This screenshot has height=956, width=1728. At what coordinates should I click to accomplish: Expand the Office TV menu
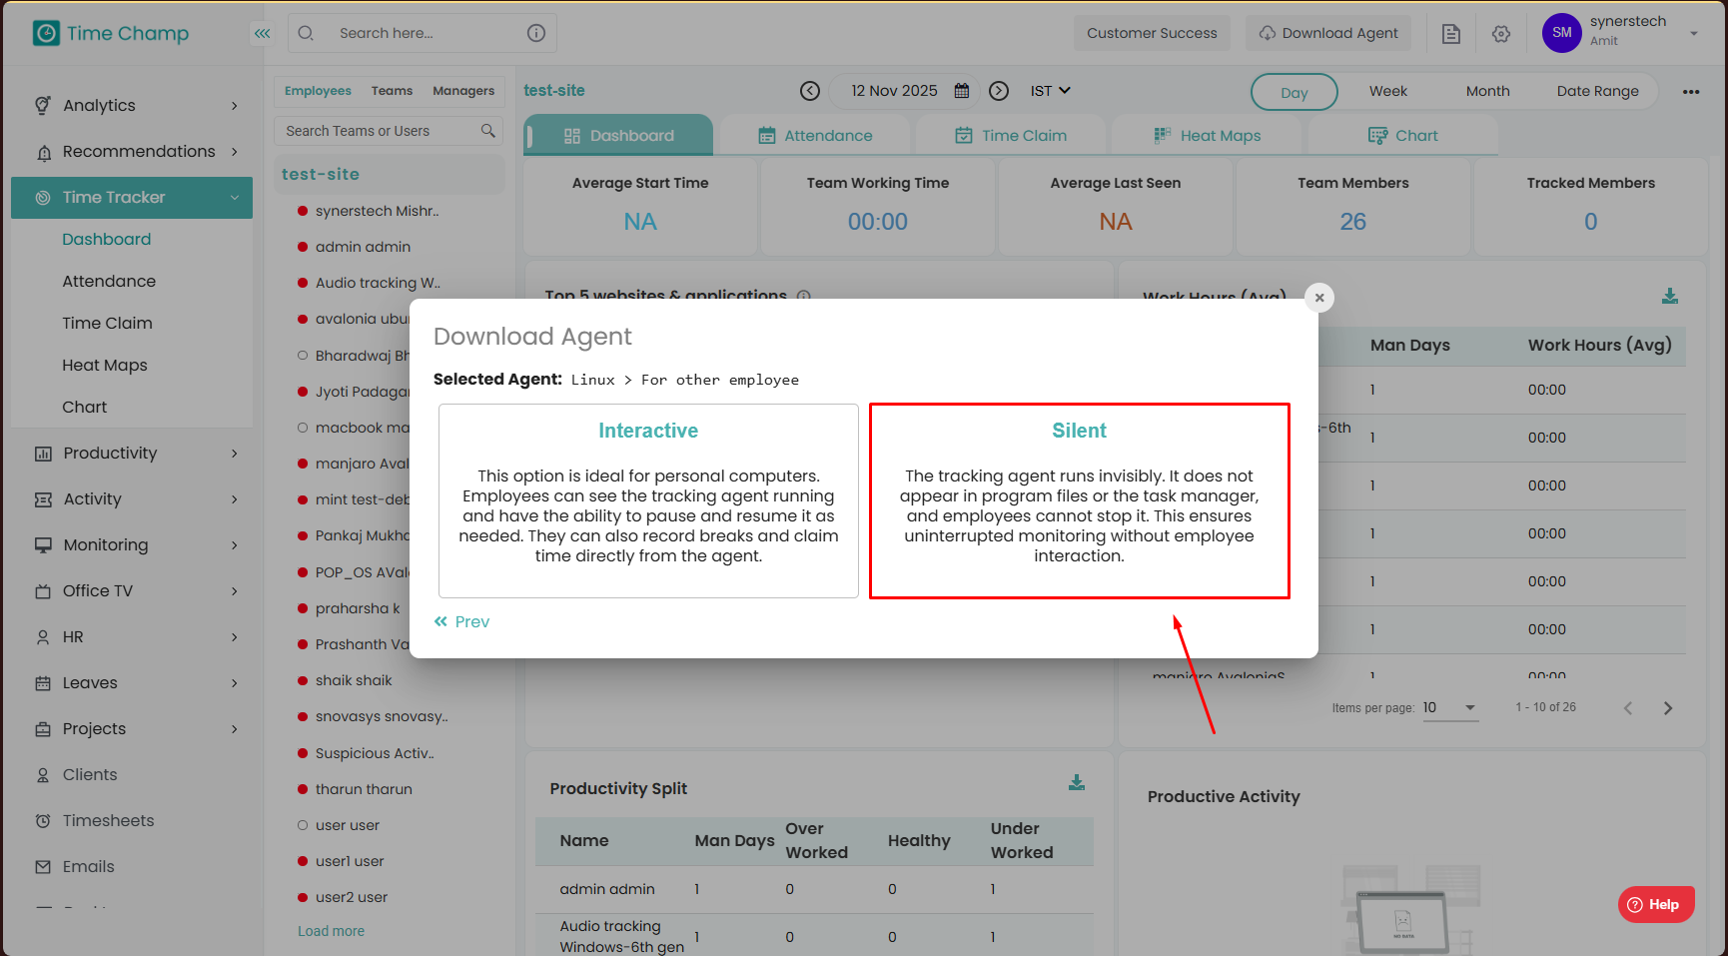tap(132, 590)
